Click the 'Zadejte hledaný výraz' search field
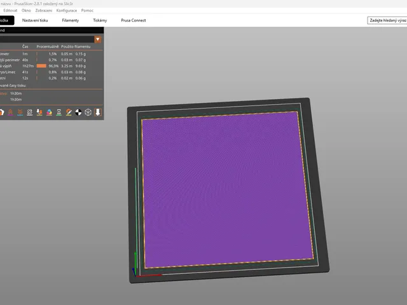Image resolution: width=407 pixels, height=305 pixels. coord(387,20)
